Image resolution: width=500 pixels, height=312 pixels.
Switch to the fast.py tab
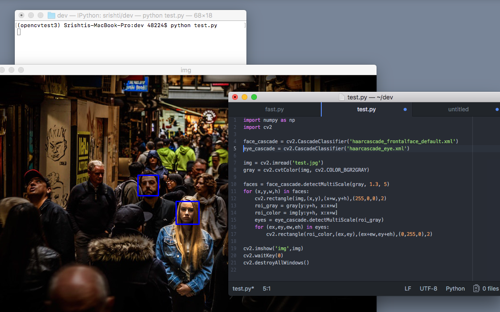tap(275, 109)
